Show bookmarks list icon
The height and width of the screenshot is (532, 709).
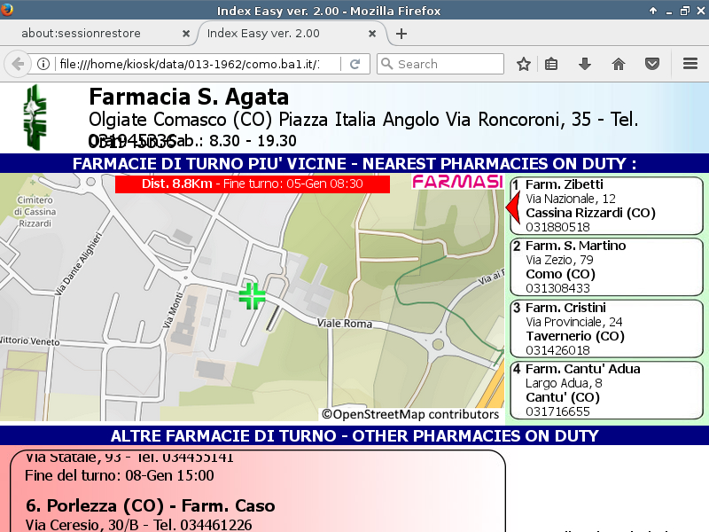551,64
